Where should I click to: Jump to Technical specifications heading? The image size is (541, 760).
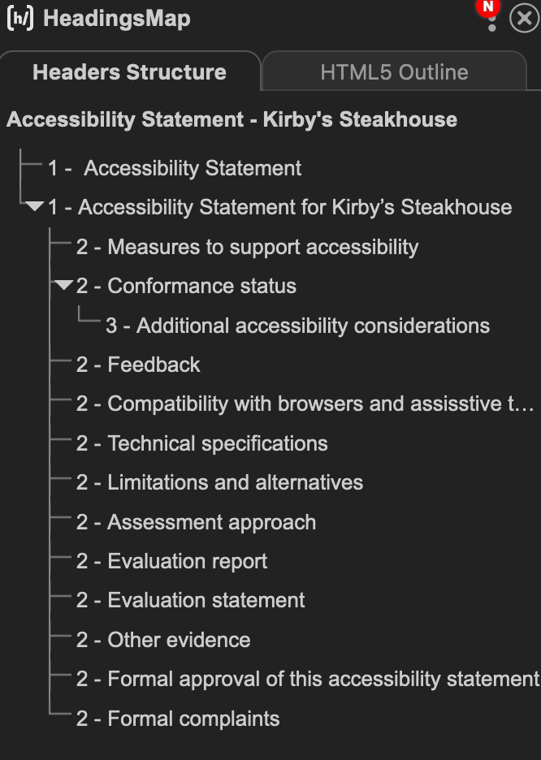(201, 443)
